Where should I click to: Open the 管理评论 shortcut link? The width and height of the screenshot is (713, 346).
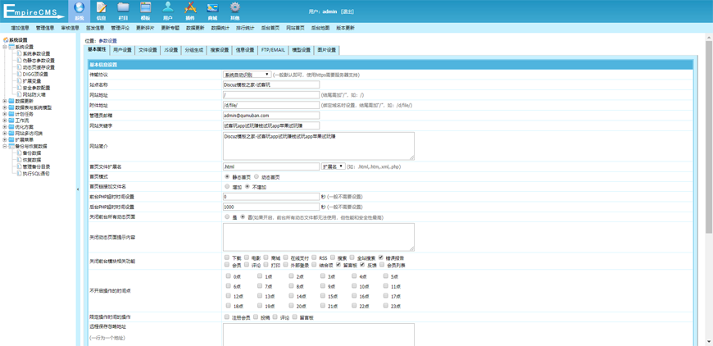coord(120,28)
